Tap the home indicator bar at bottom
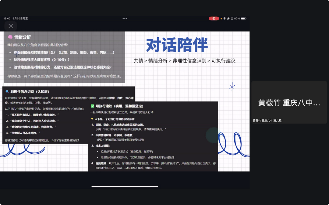This screenshot has width=329, height=205. (125, 186)
